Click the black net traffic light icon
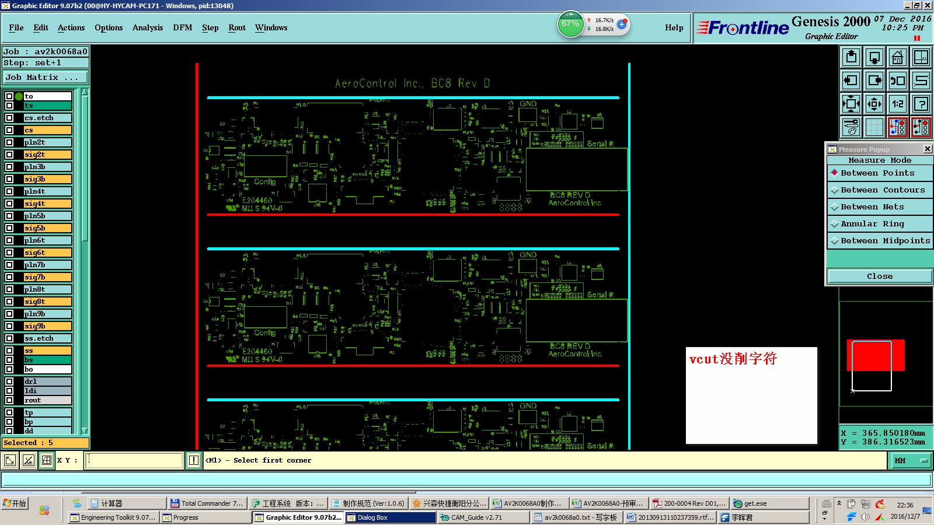Screen dimensions: 934x525 point(921,127)
